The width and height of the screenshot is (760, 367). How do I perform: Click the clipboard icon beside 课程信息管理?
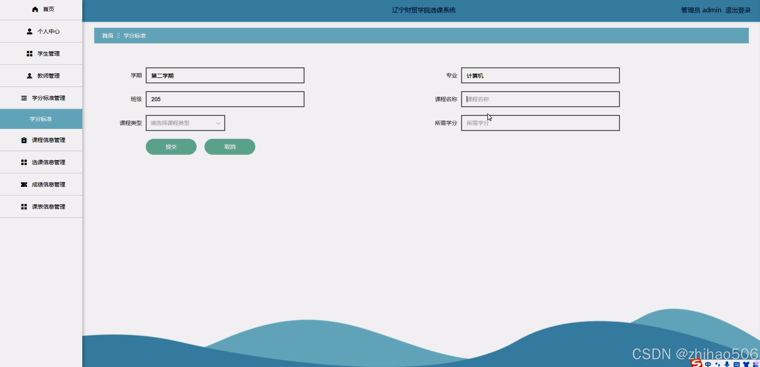(24, 140)
